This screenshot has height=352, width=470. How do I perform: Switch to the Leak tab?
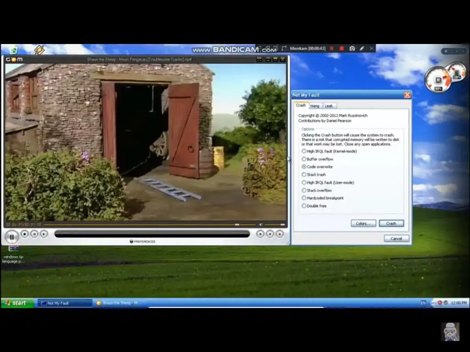(329, 106)
